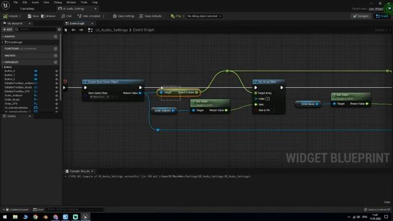
Task: Add a new graph with plus icon
Action: pos(55,37)
